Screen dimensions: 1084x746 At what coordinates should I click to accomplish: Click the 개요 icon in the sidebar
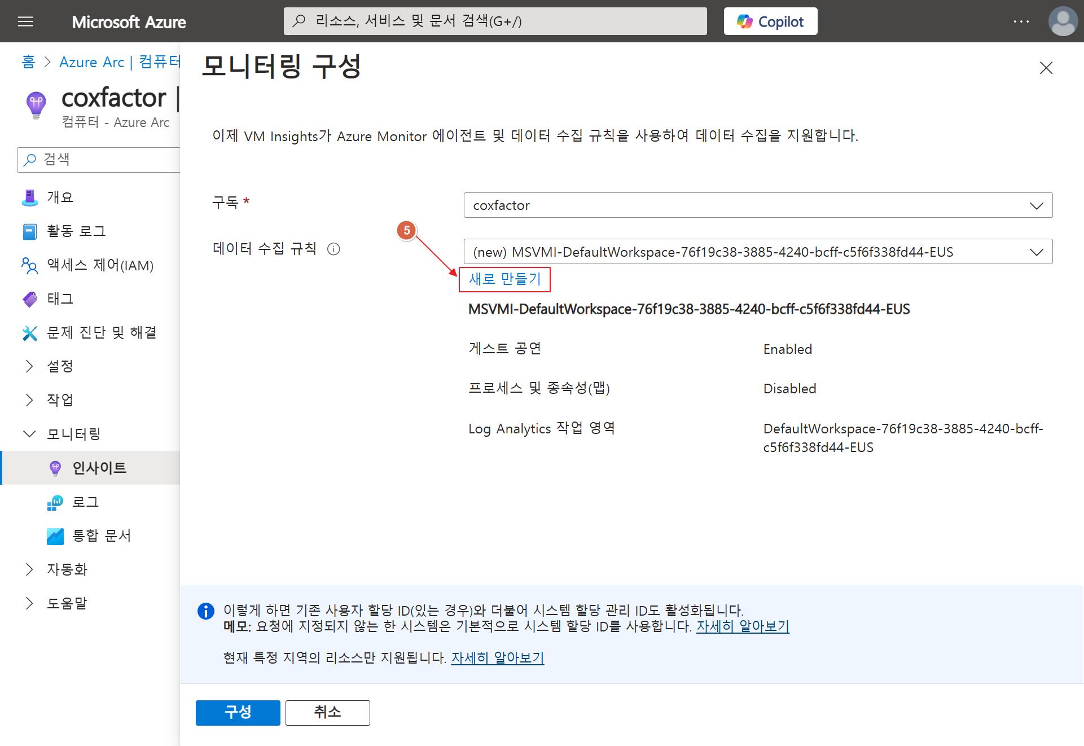tap(30, 198)
